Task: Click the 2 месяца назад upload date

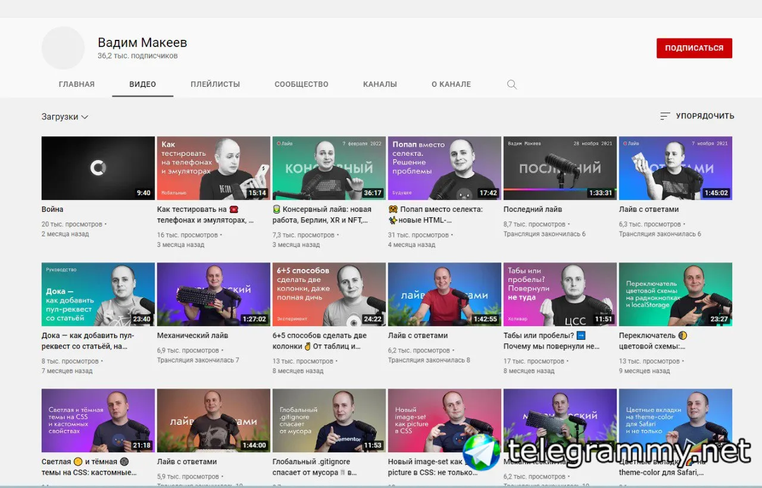Action: click(65, 234)
